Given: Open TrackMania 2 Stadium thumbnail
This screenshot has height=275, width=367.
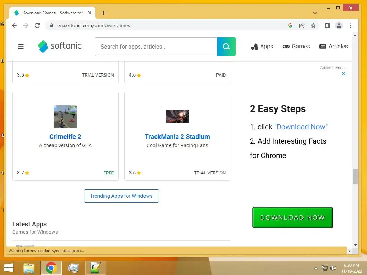Looking at the screenshot, I should click(177, 117).
